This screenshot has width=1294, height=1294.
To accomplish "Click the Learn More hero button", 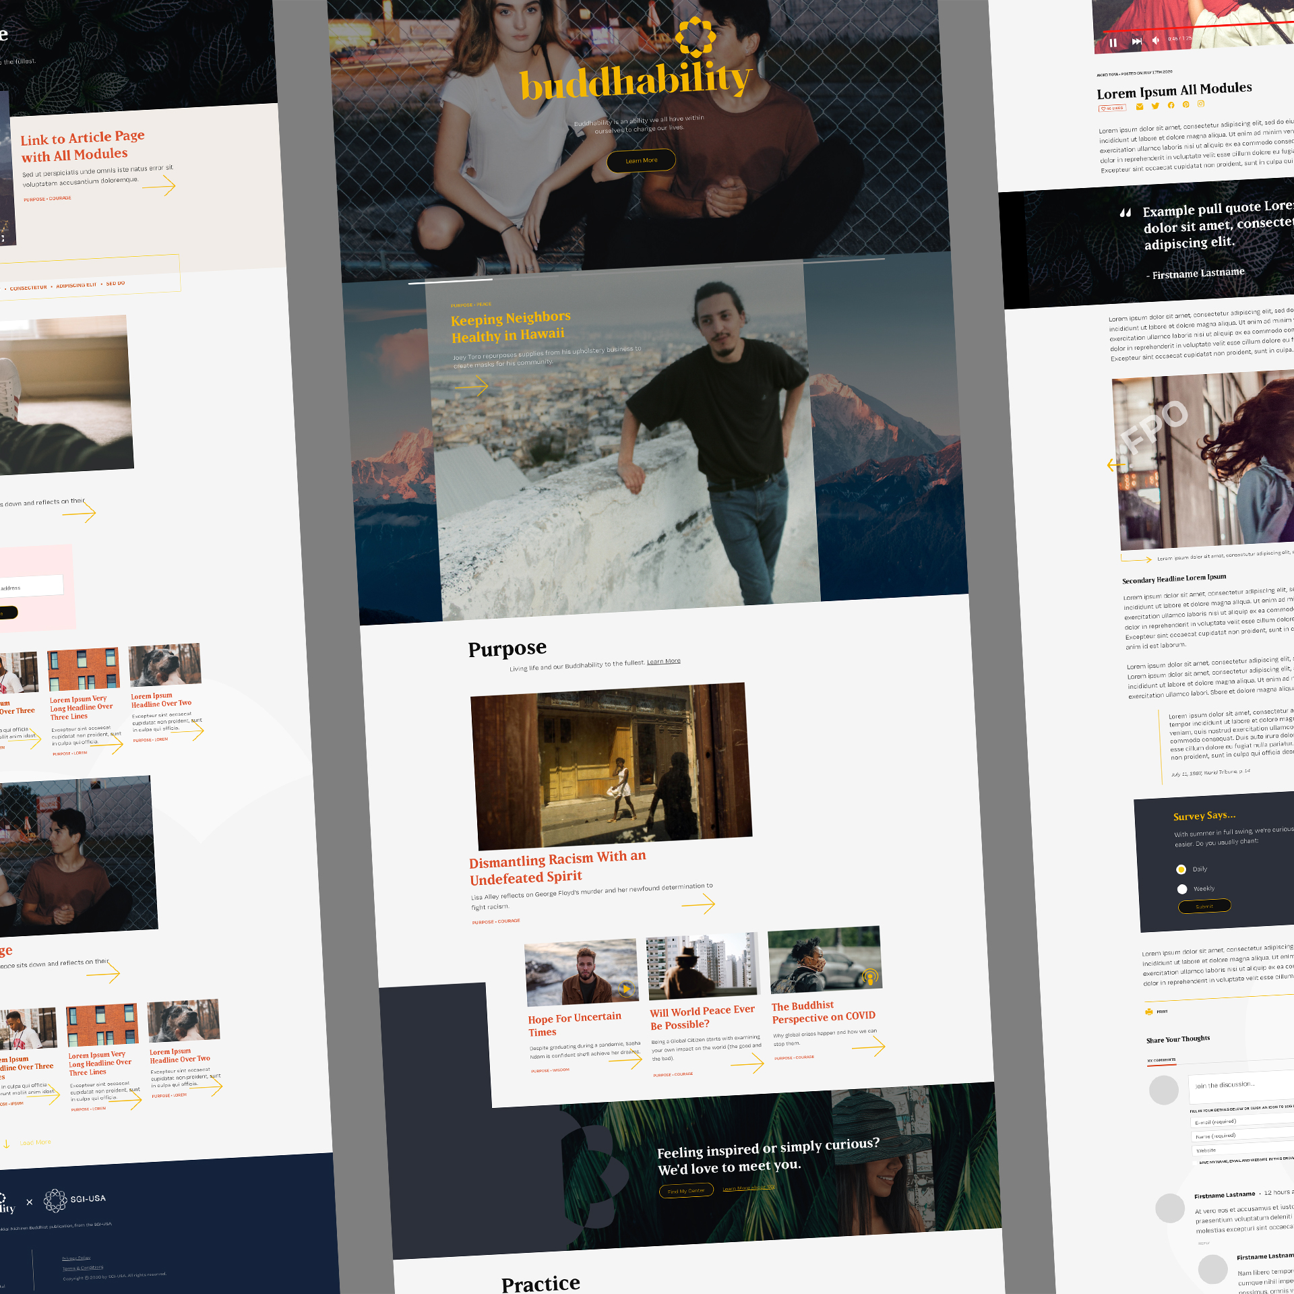I will point(641,160).
